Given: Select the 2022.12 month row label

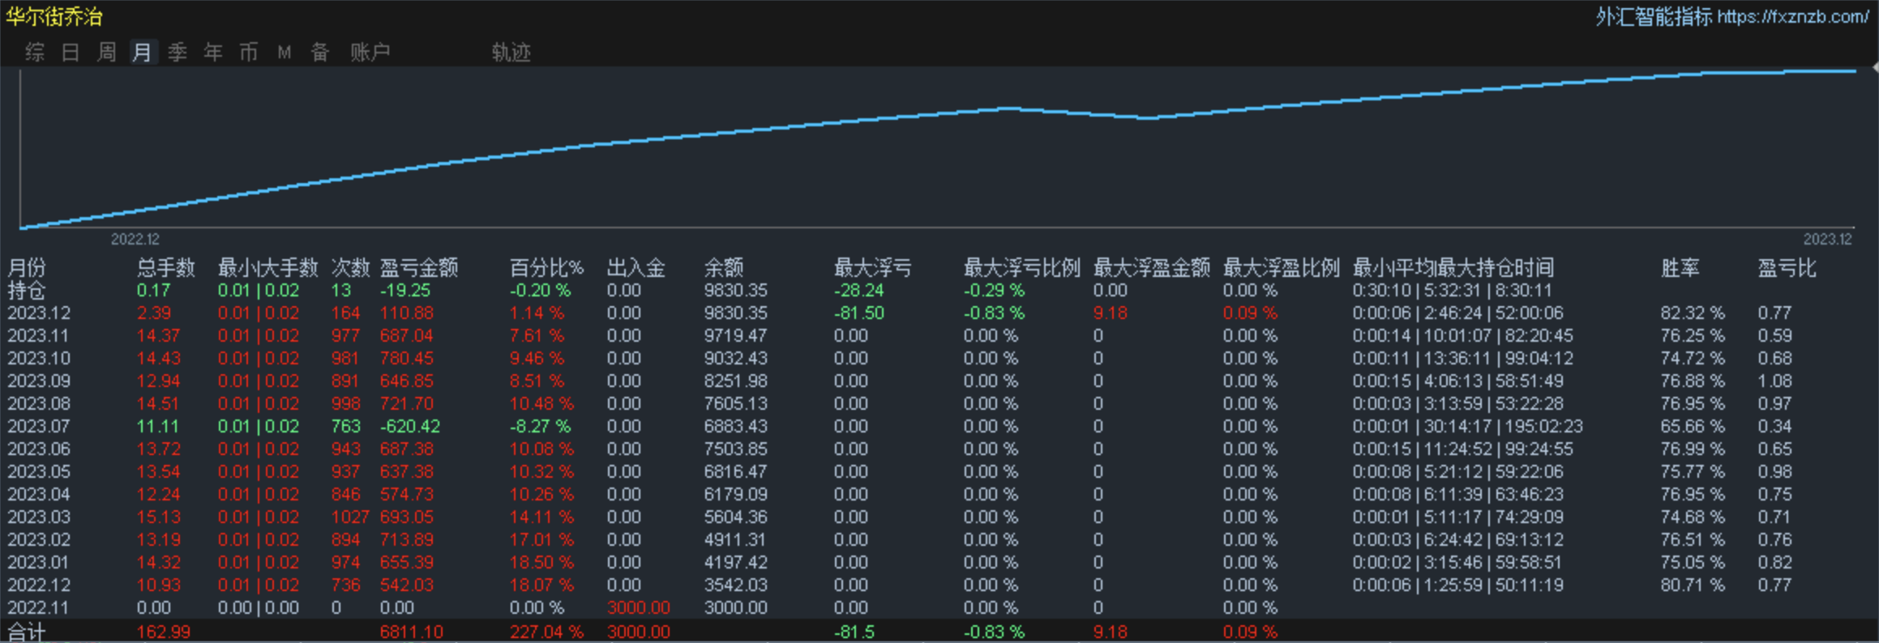Looking at the screenshot, I should (x=39, y=585).
